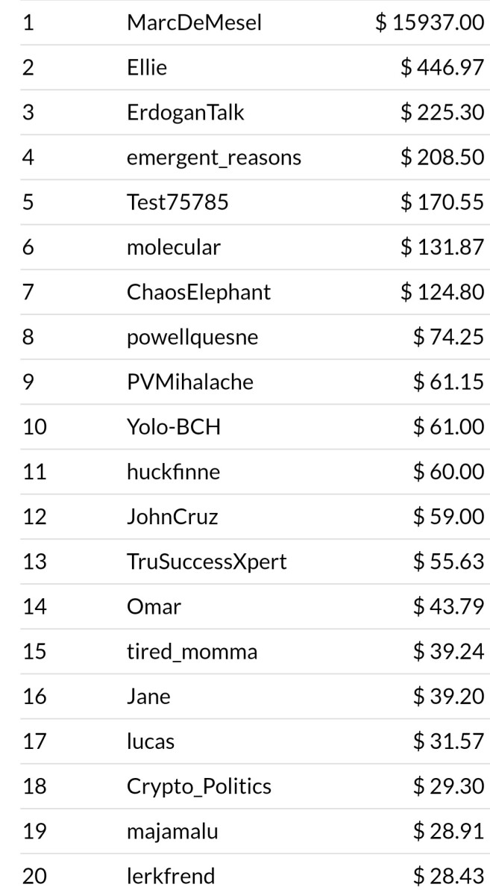Click the username Ellie
The width and height of the screenshot is (490, 896).
[147, 68]
